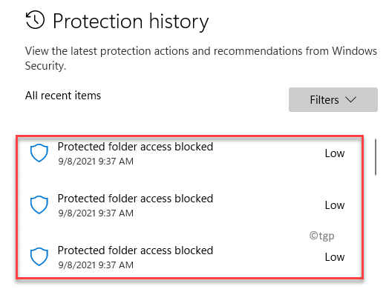Expand the second Protected folder access blocked entry
Image resolution: width=389 pixels, height=289 pixels.
coord(189,205)
